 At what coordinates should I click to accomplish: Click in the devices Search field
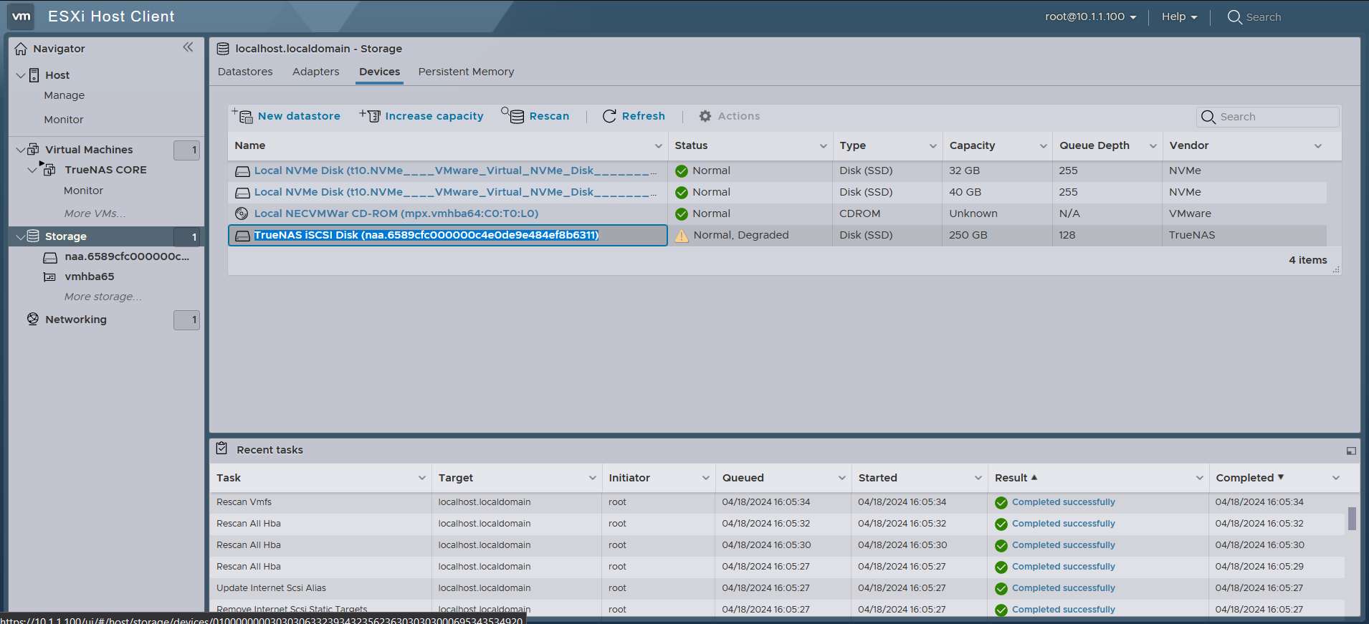1267,117
